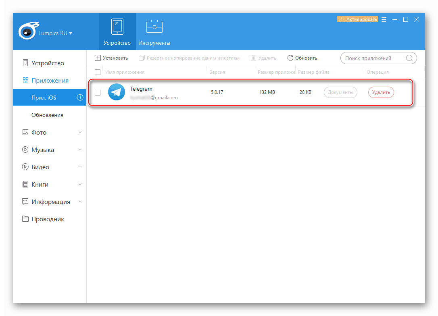Click the Обновить refresh button

tap(302, 58)
